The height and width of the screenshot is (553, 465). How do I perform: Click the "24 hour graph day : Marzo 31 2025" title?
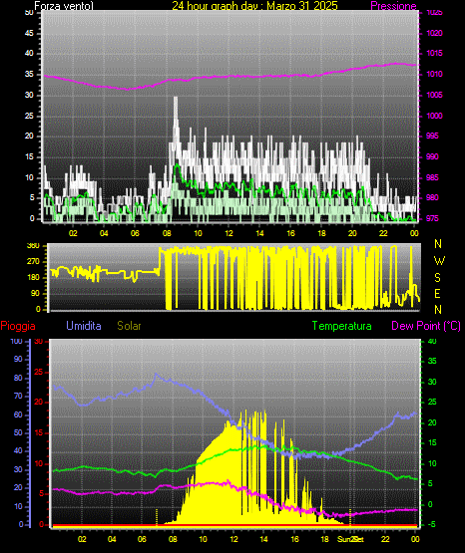click(x=254, y=6)
